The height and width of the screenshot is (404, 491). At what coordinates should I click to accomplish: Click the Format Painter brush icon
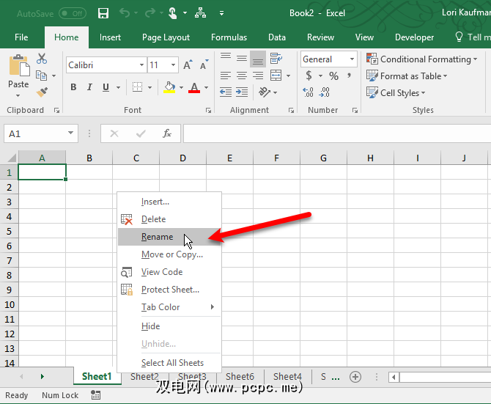pos(42,92)
